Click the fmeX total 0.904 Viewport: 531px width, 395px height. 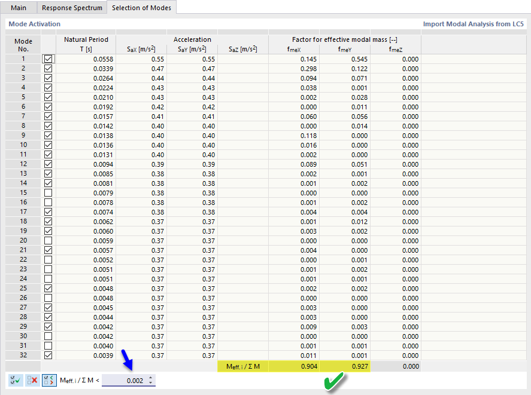coord(294,366)
